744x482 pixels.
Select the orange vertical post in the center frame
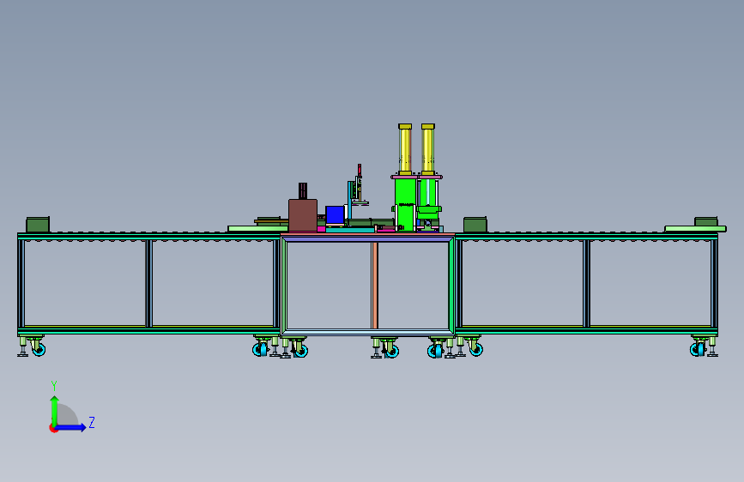point(375,285)
